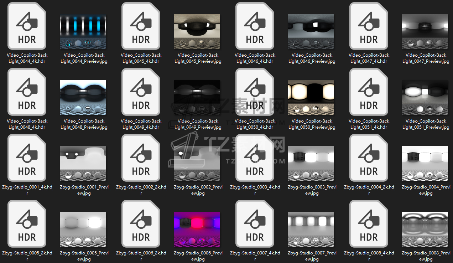453x263 pixels.
Task: Click filename text Video_Copilot-BackLight_0045_Preview.jpg
Action: 198,58
